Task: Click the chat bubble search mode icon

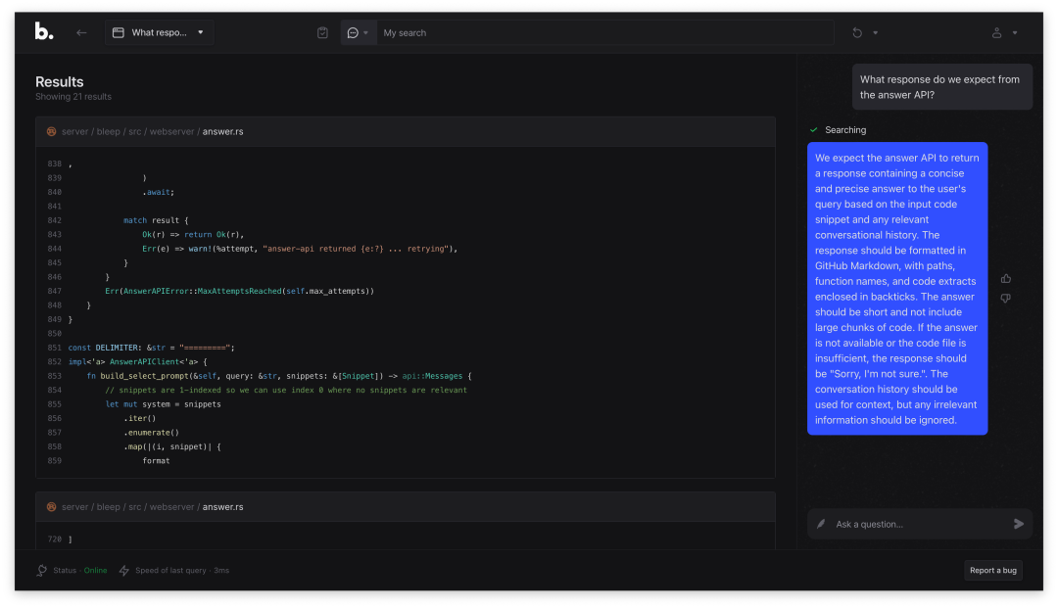Action: coord(353,32)
